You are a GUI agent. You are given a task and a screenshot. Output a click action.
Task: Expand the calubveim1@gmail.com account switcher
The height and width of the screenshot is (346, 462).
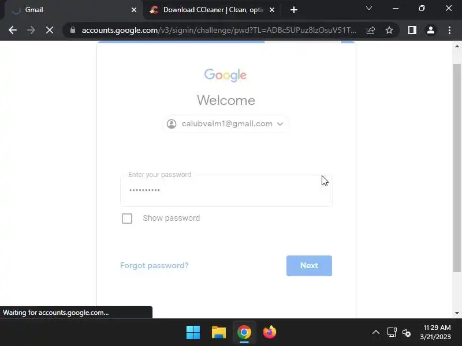(226, 124)
